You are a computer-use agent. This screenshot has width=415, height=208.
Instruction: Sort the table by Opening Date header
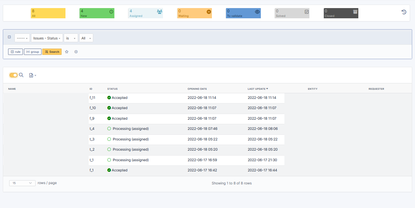click(197, 89)
